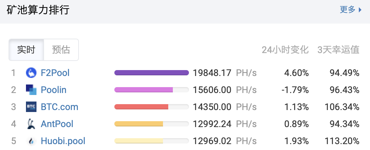Open the Poolin pool link

pyautogui.click(x=54, y=90)
